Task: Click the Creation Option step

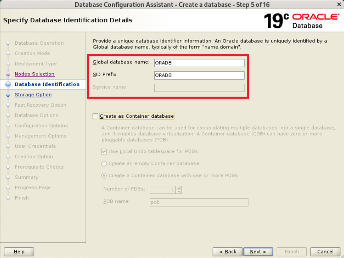Action: (x=34, y=157)
